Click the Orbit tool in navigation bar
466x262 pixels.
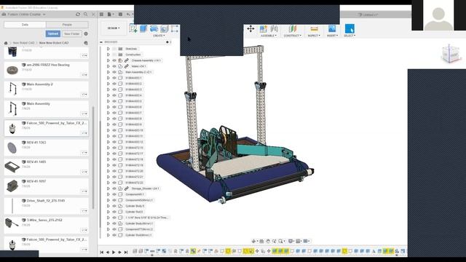click(x=253, y=241)
